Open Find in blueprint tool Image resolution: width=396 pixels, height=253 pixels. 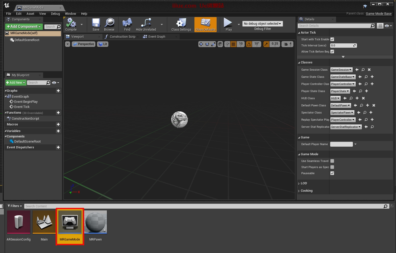coord(127,23)
